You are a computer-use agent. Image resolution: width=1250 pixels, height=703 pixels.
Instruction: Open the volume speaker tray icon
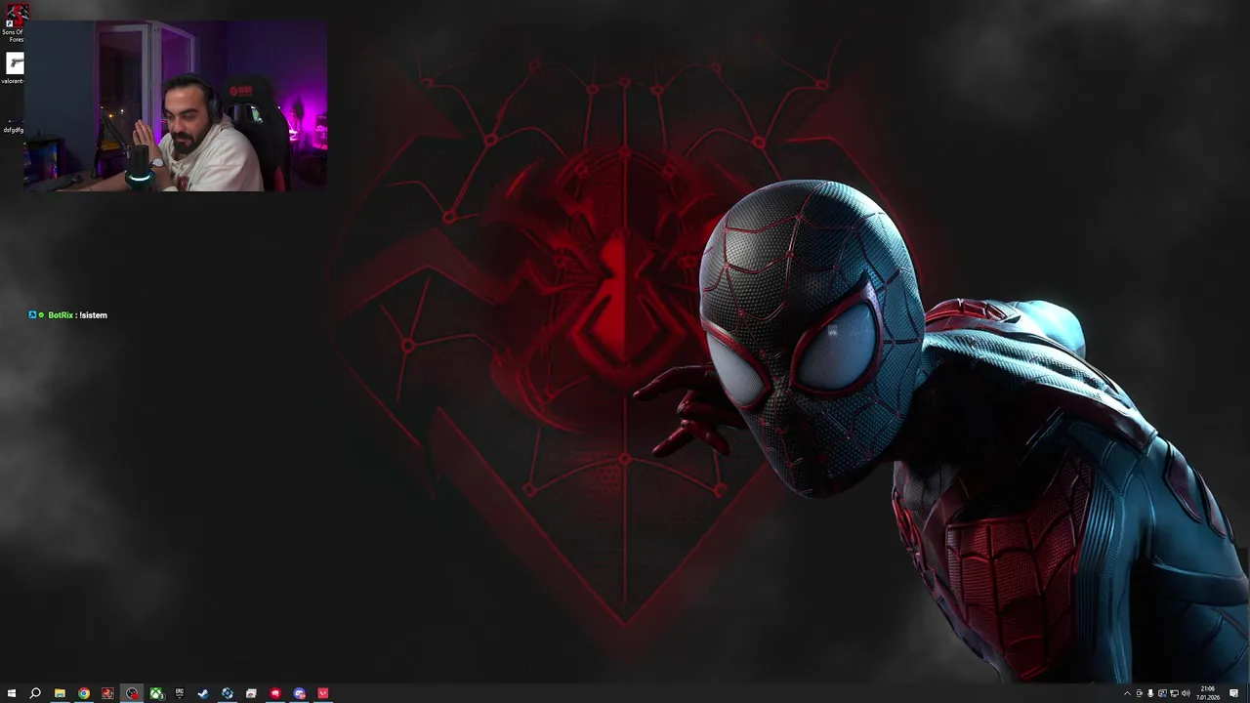pyautogui.click(x=1186, y=693)
